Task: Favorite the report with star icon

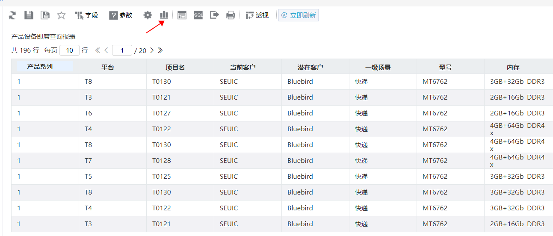Action: point(61,15)
